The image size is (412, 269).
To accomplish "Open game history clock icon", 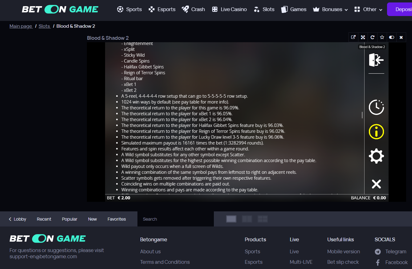I will tap(376, 107).
